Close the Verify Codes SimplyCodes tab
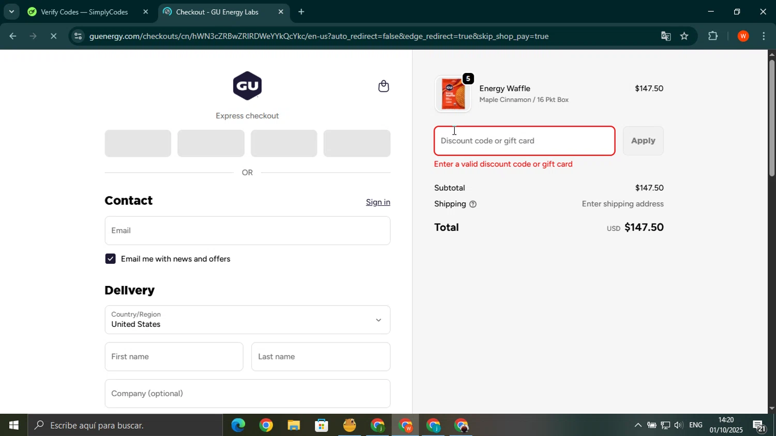Screen dimensions: 776x436 (145, 12)
